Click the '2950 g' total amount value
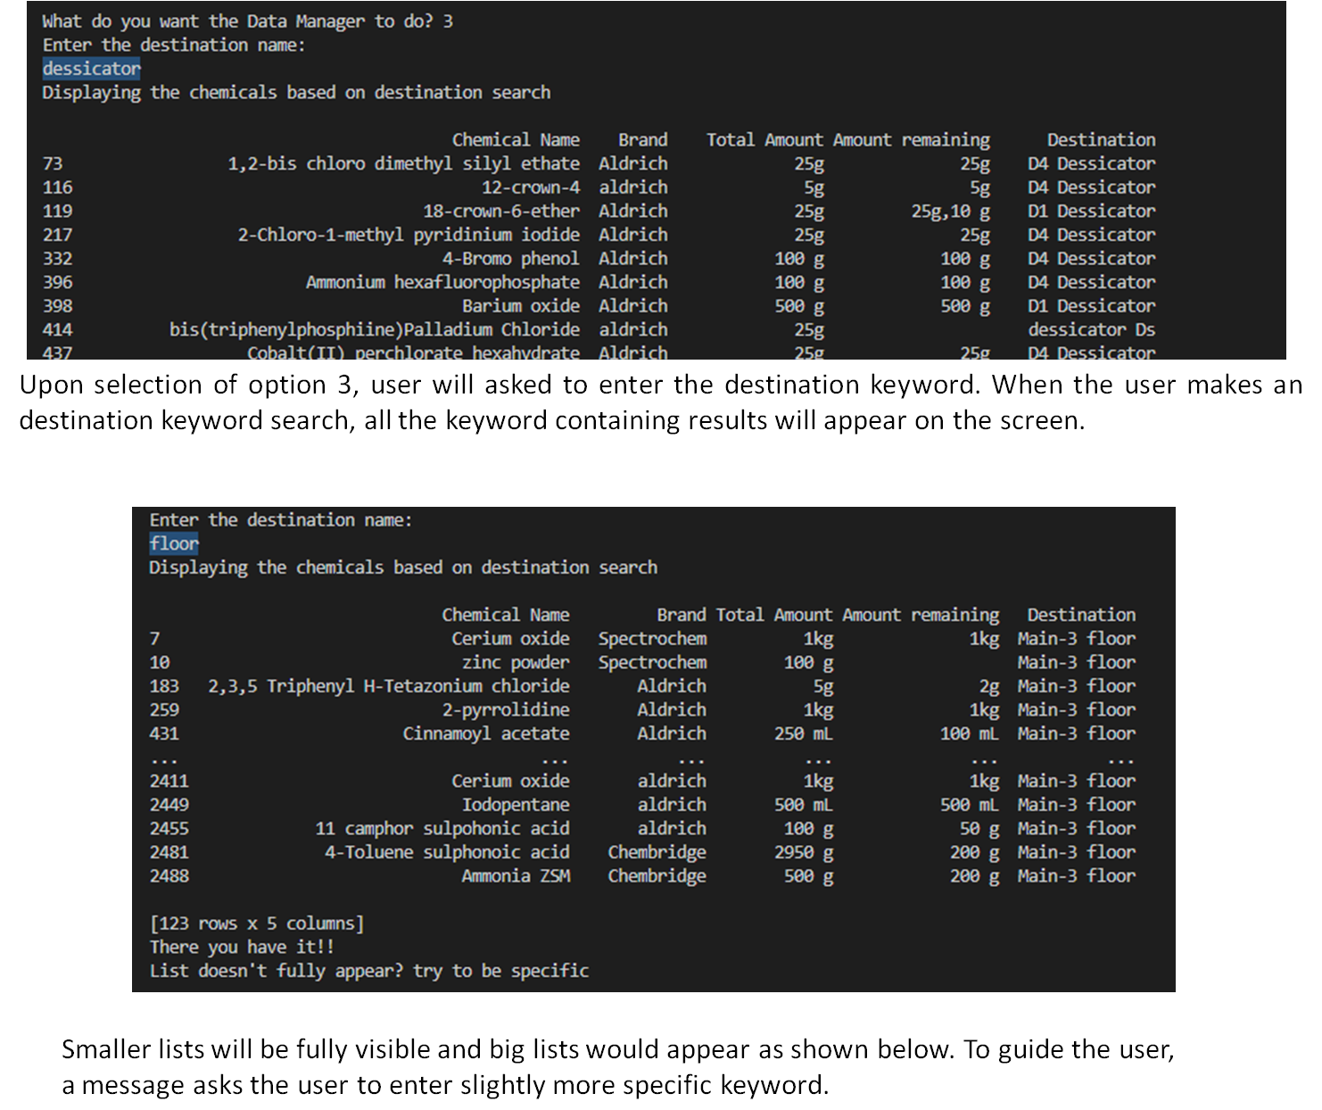The height and width of the screenshot is (1110, 1322). coord(804,852)
